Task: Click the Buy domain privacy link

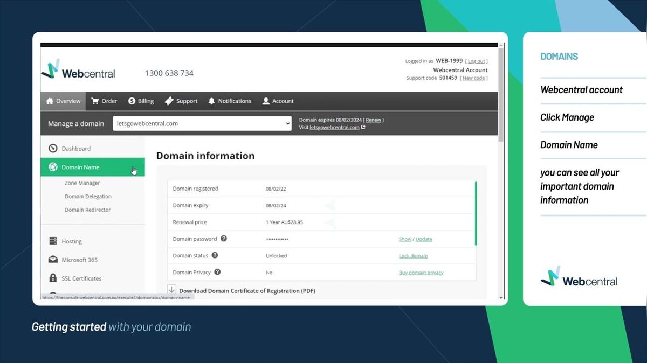Action: [421, 273]
